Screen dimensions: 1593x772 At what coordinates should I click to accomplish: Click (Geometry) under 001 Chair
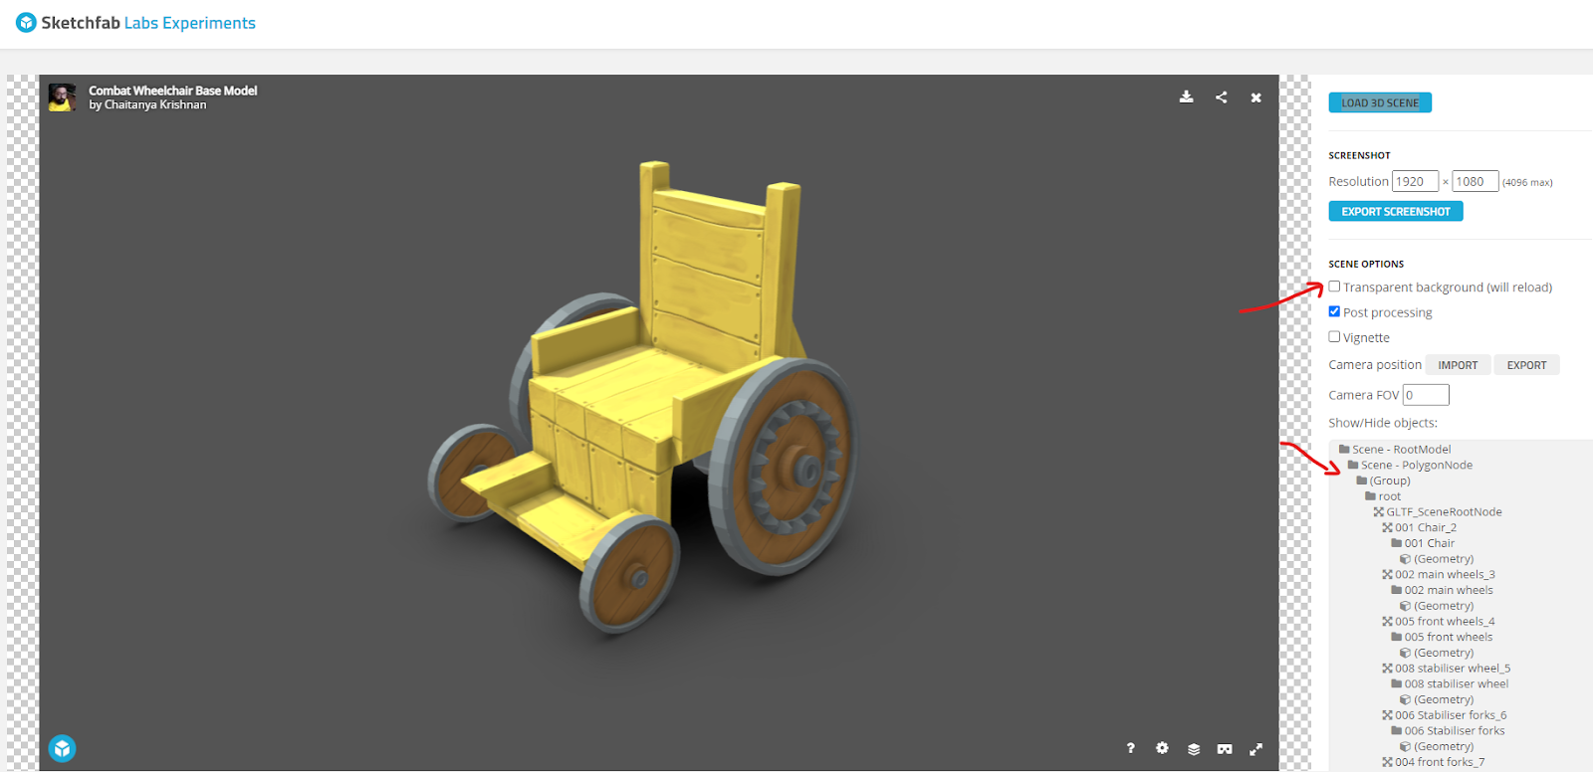[x=1437, y=559]
